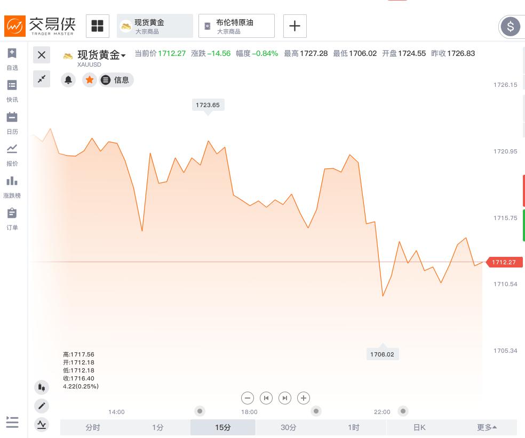Click the 信息 information button
This screenshot has height=438, width=525.
coord(116,80)
